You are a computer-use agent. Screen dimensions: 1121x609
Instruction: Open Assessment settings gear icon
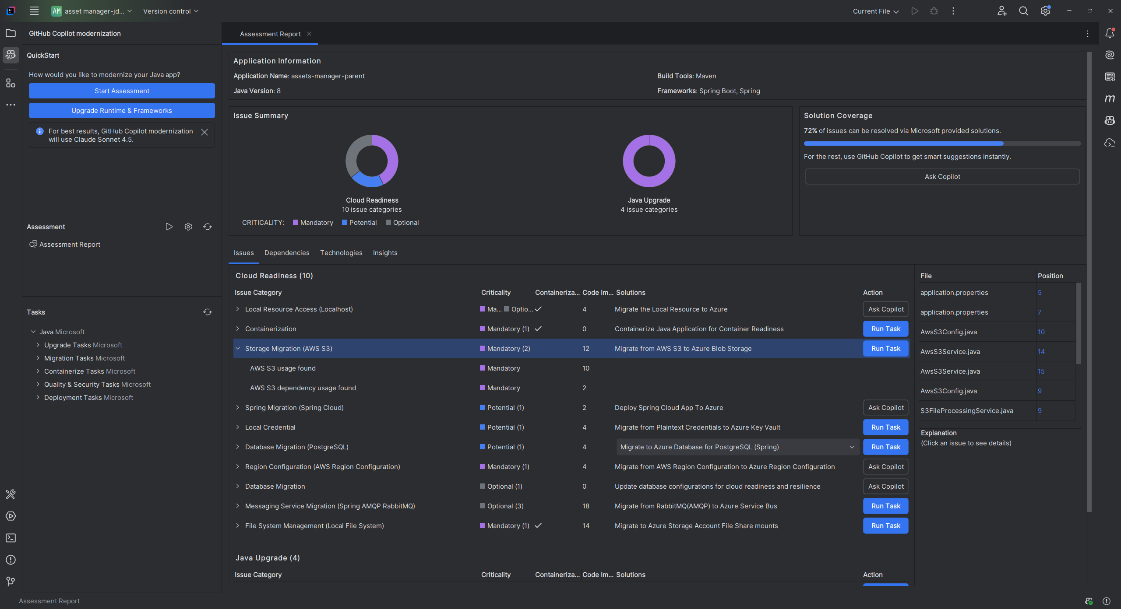pos(188,227)
